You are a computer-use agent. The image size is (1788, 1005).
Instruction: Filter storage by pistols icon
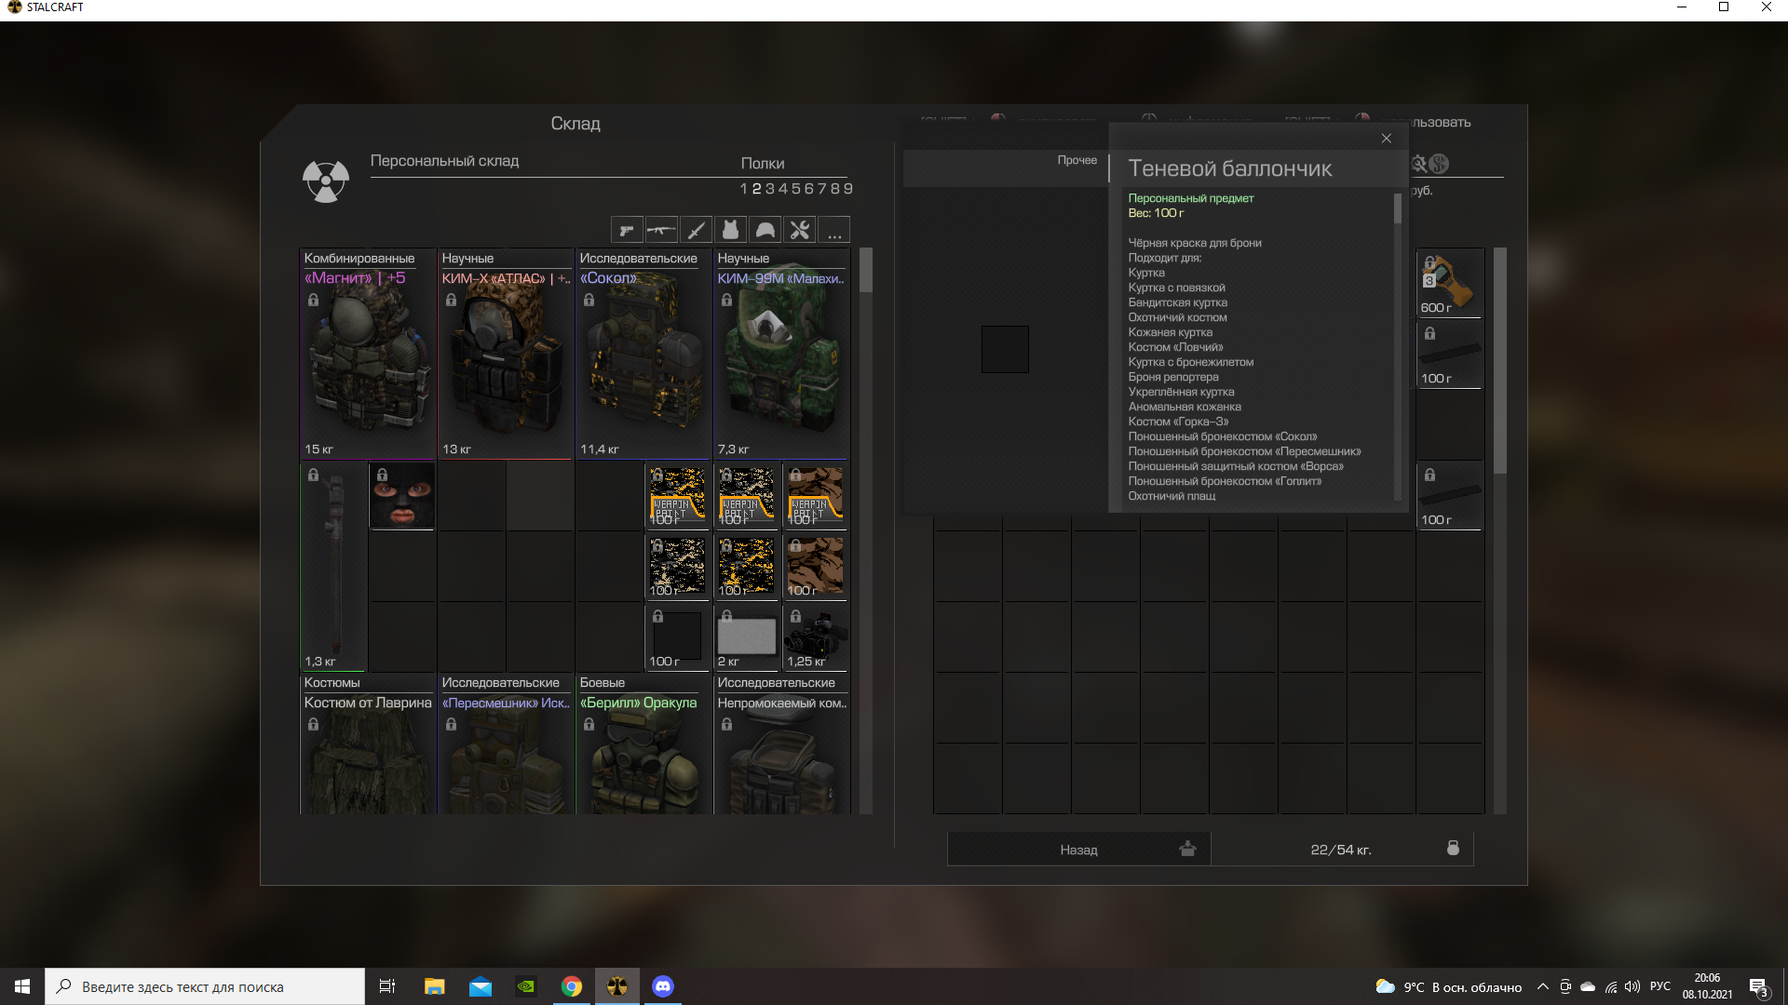pyautogui.click(x=627, y=230)
